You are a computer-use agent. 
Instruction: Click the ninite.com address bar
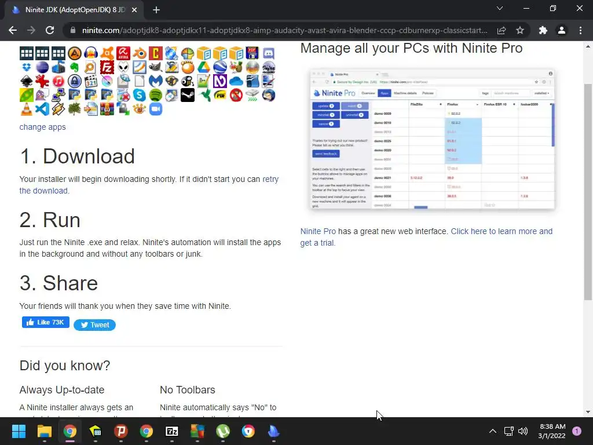(284, 30)
